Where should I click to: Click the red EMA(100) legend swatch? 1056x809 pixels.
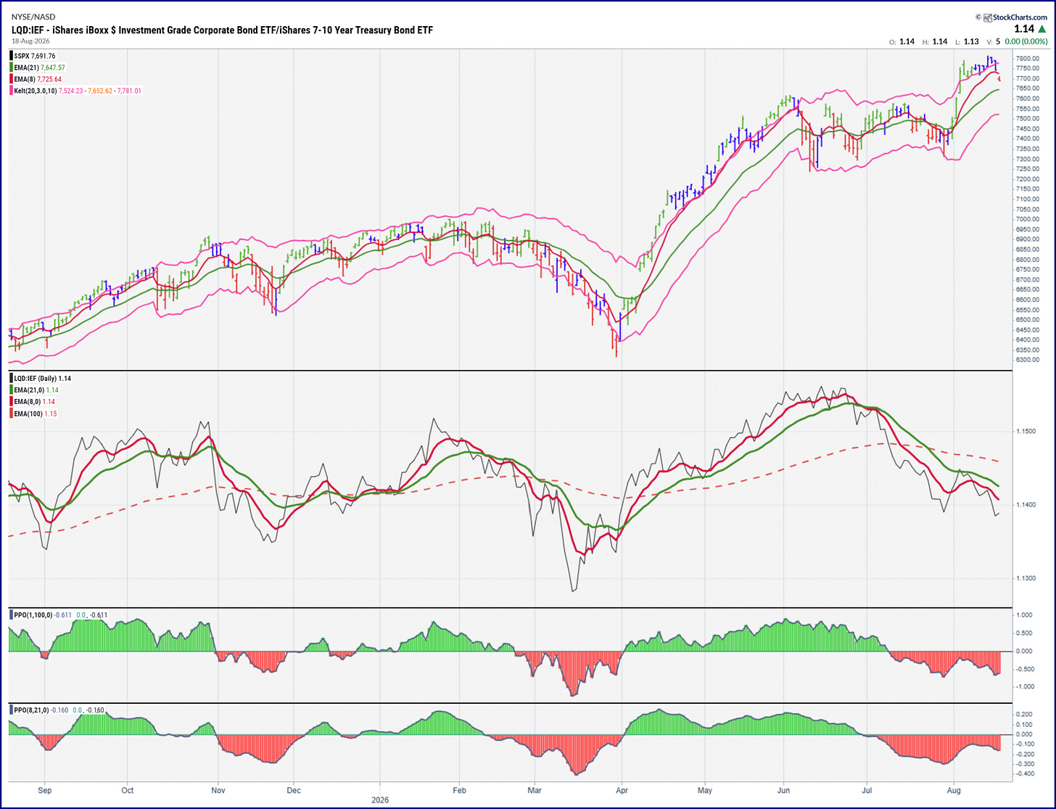point(11,414)
